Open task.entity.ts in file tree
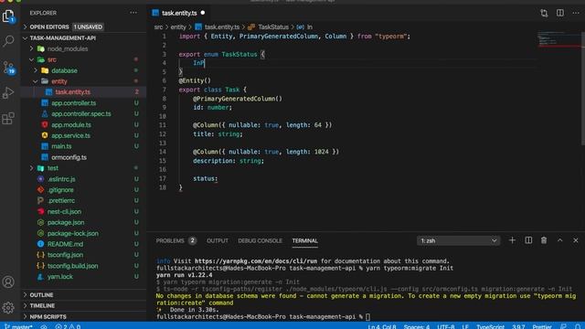This screenshot has height=329, width=585. point(73,92)
